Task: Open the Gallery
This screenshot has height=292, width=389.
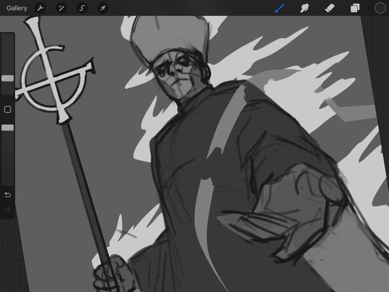Action: 17,8
